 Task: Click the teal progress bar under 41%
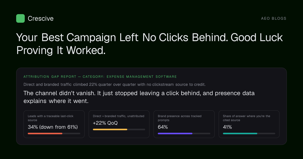(x=240, y=133)
